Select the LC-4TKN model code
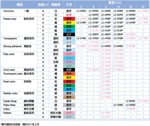 tap(106, 42)
